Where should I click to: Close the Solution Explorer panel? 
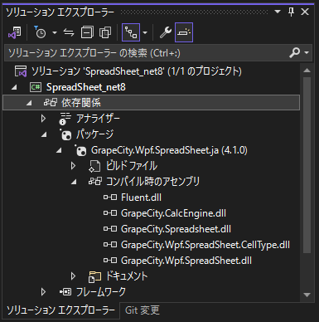point(305,12)
